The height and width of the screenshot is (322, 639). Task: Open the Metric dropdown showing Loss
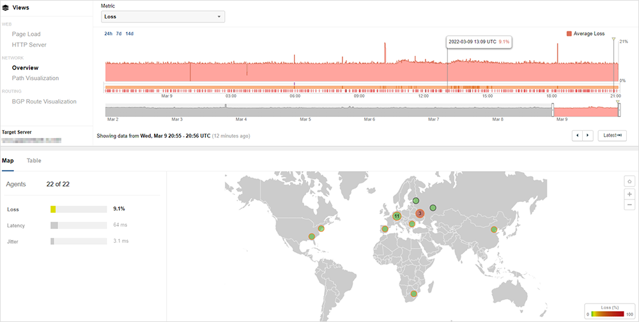pyautogui.click(x=163, y=17)
